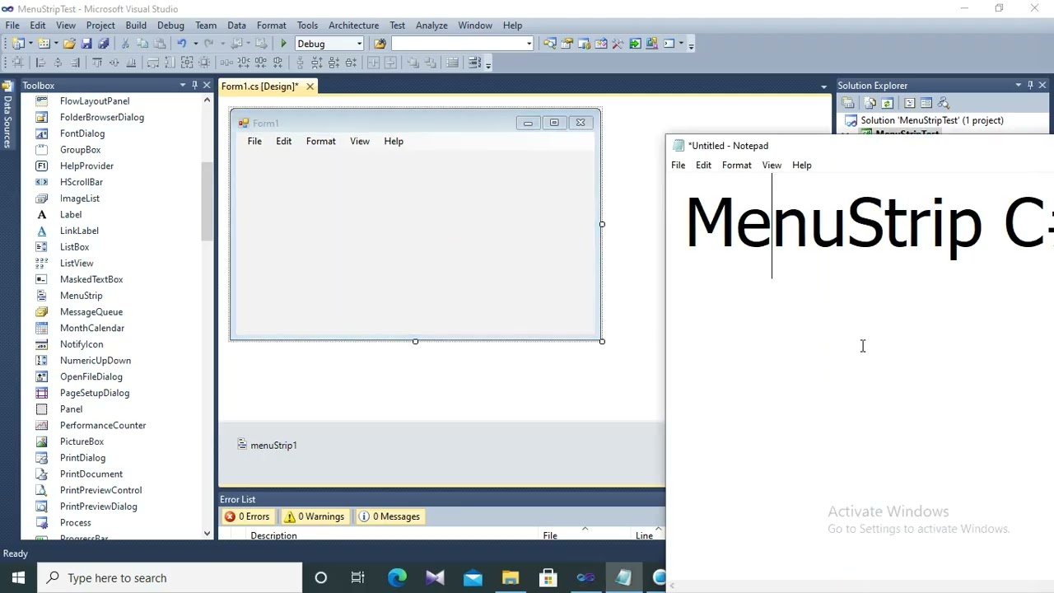Image resolution: width=1054 pixels, height=593 pixels.
Task: Select PictureBox in the Toolbox
Action: [x=82, y=441]
